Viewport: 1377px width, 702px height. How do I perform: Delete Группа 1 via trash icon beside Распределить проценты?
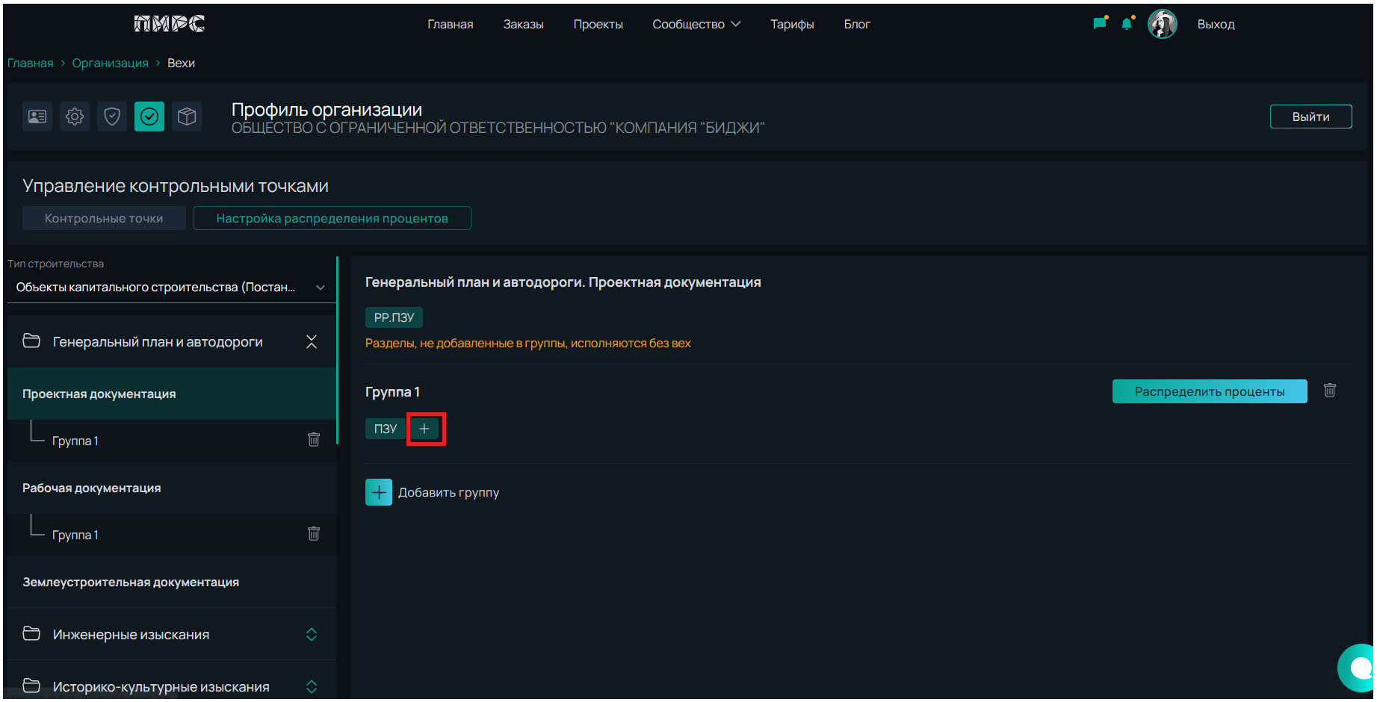1330,391
